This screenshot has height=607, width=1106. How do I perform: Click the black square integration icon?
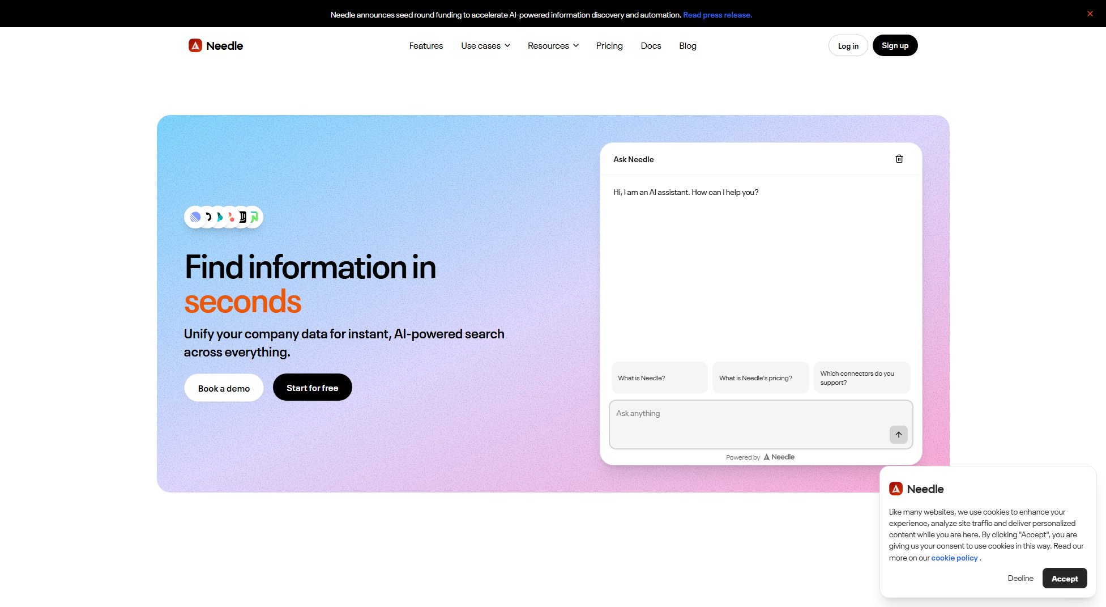tap(242, 217)
